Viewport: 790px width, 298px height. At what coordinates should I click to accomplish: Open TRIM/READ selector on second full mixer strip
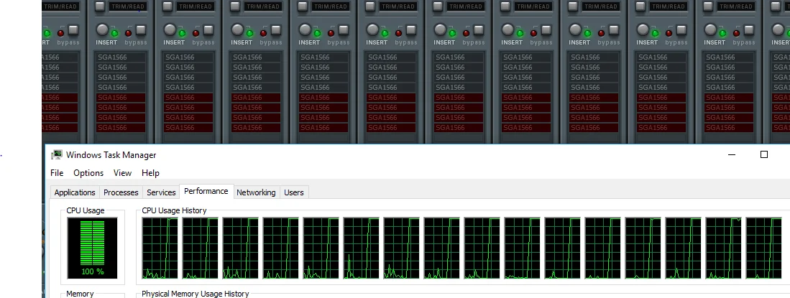click(x=196, y=6)
